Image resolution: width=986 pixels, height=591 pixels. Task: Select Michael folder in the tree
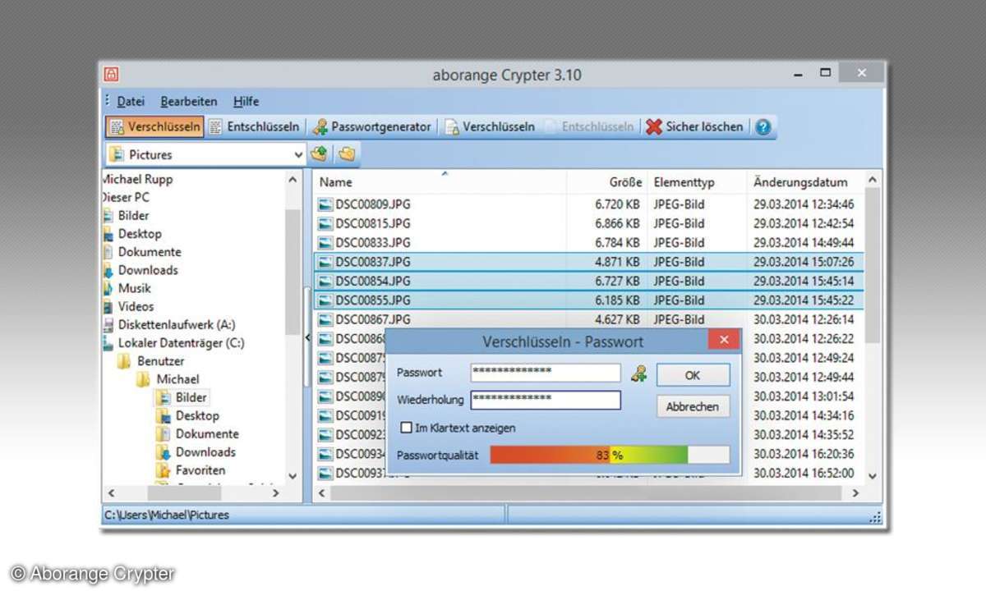tap(177, 379)
